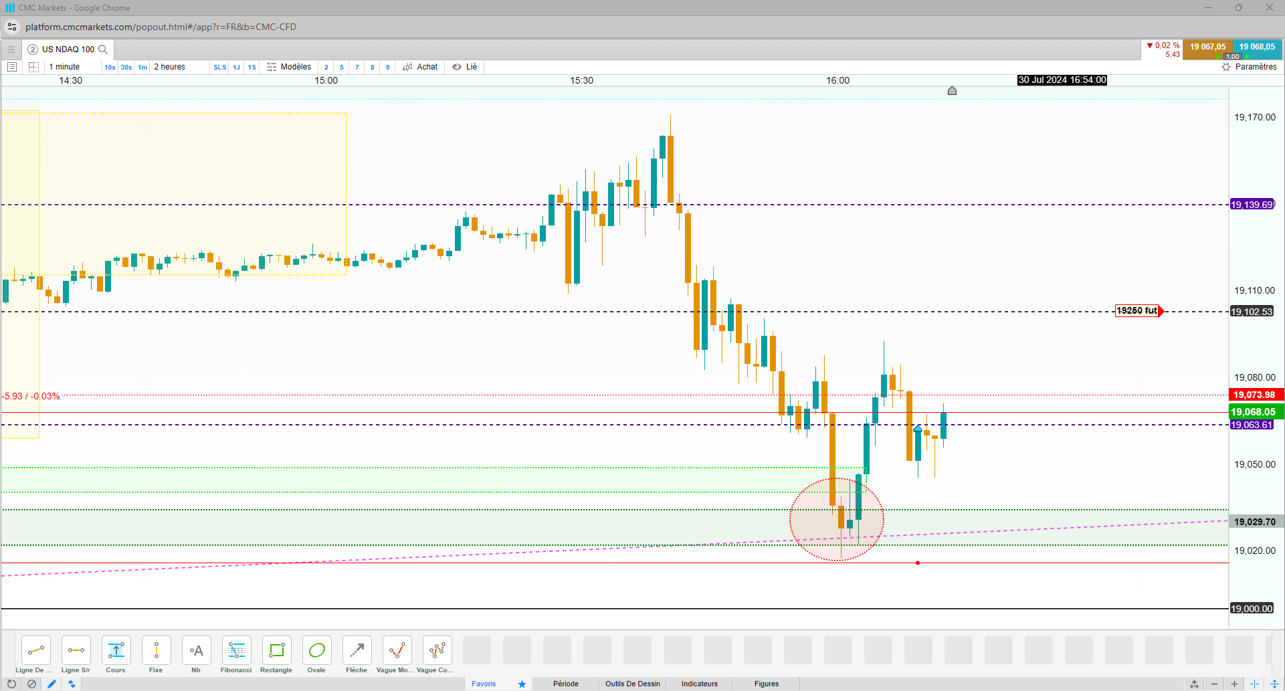Open the 2 heures period dropdown
The image size is (1285, 691).
[x=170, y=67]
